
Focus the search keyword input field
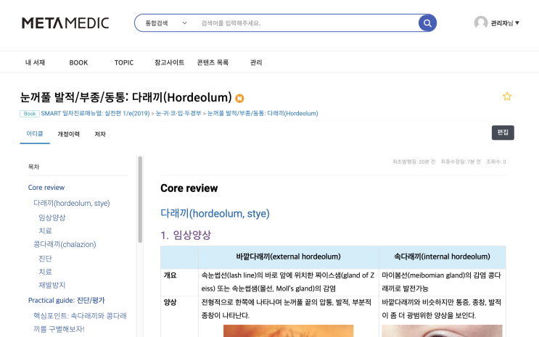point(306,23)
